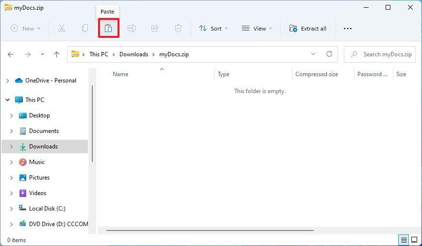Expand the Local Disk (C:) node
This screenshot has width=422, height=246.
pyautogui.click(x=11, y=209)
